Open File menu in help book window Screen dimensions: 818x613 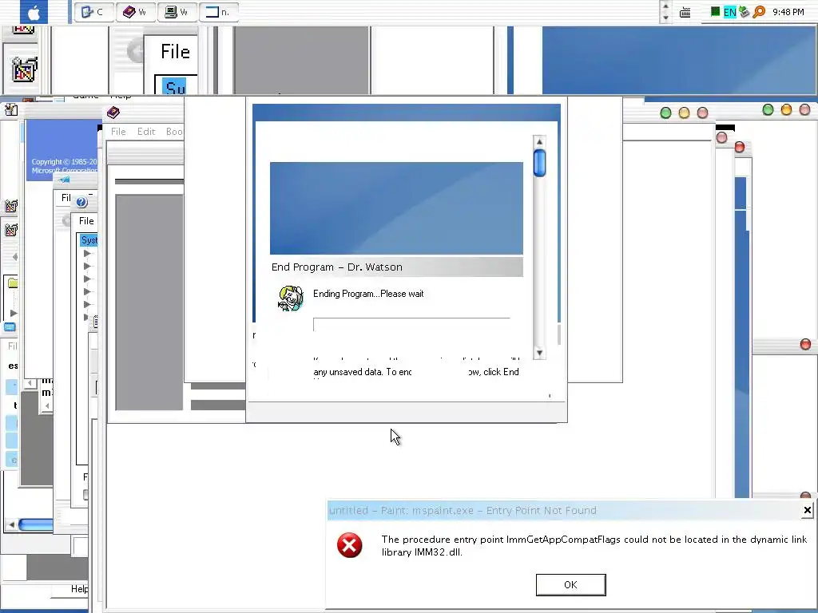coord(118,132)
